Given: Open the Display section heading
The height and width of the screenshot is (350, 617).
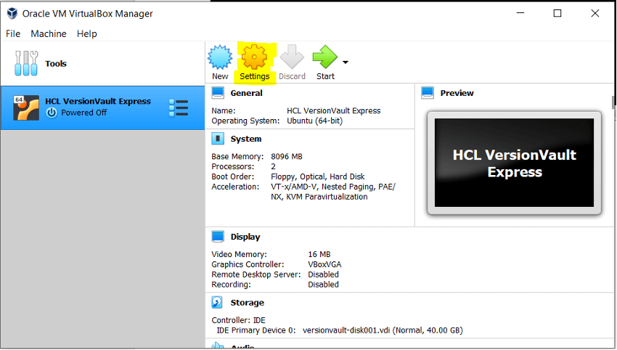Looking at the screenshot, I should tap(245, 237).
